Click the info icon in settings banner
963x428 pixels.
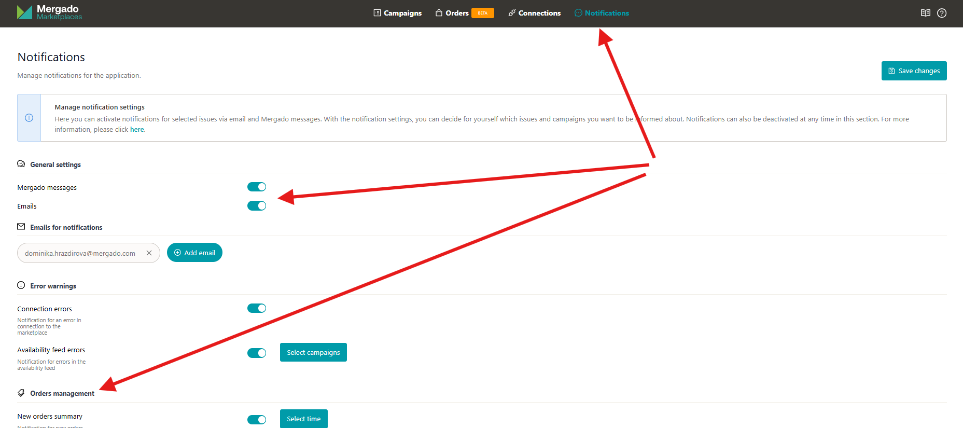point(29,118)
